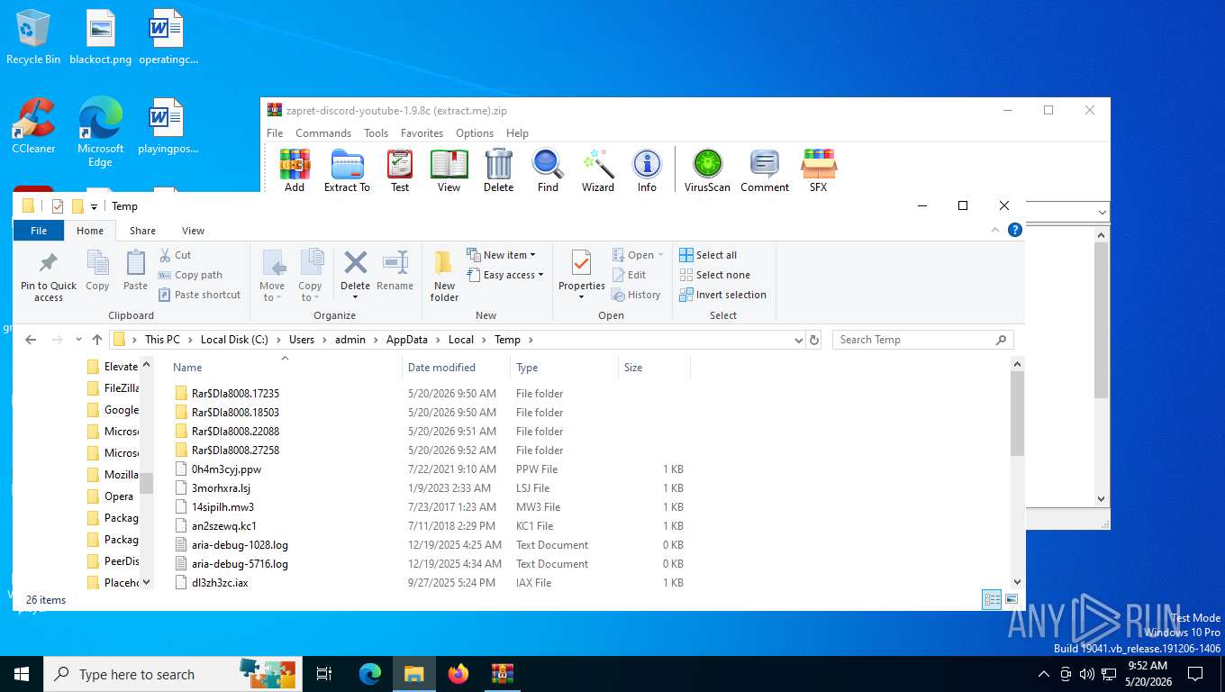Click Copy path in ribbon

click(190, 275)
